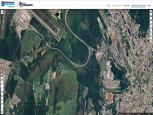This screenshot has height=115, width=153.
Task: Go to the Início page
Action: tap(108, 6)
